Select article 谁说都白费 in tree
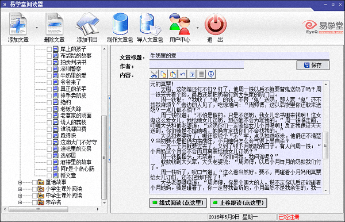The height and width of the screenshot is (222, 345). coord(73,129)
